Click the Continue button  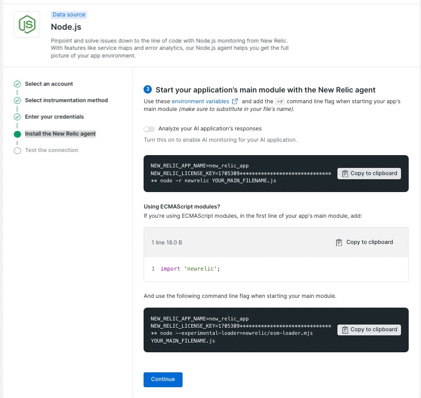163,380
